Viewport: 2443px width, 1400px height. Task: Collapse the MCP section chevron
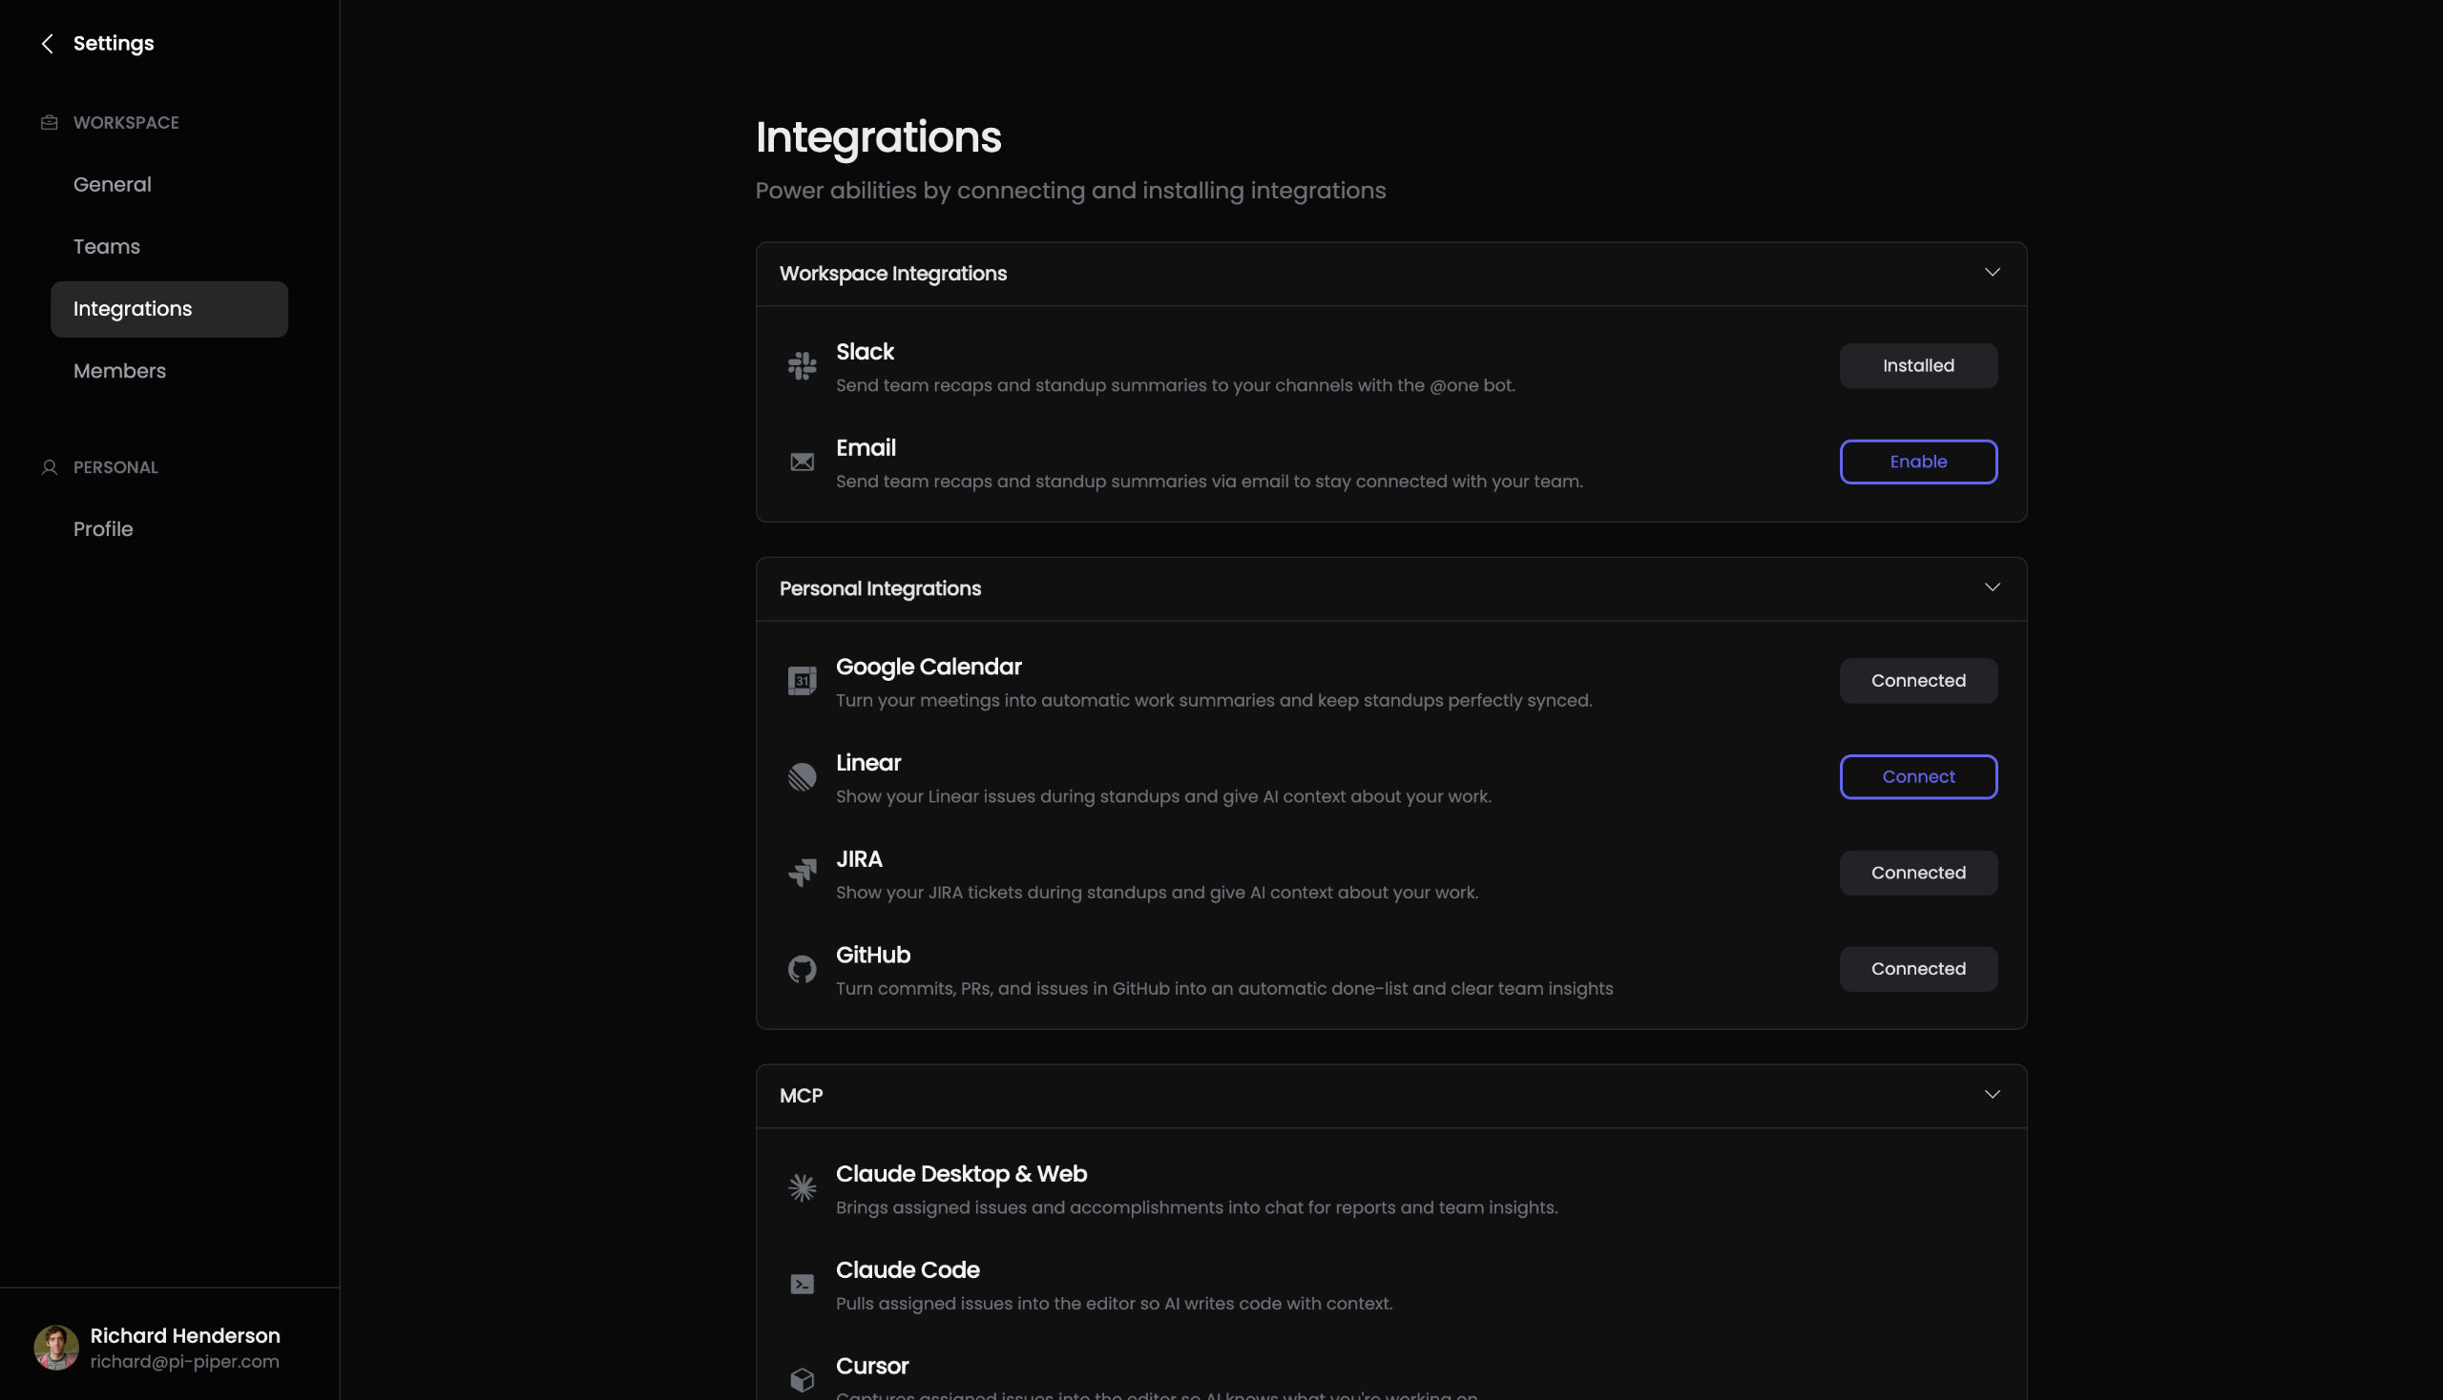coord(1992,1095)
